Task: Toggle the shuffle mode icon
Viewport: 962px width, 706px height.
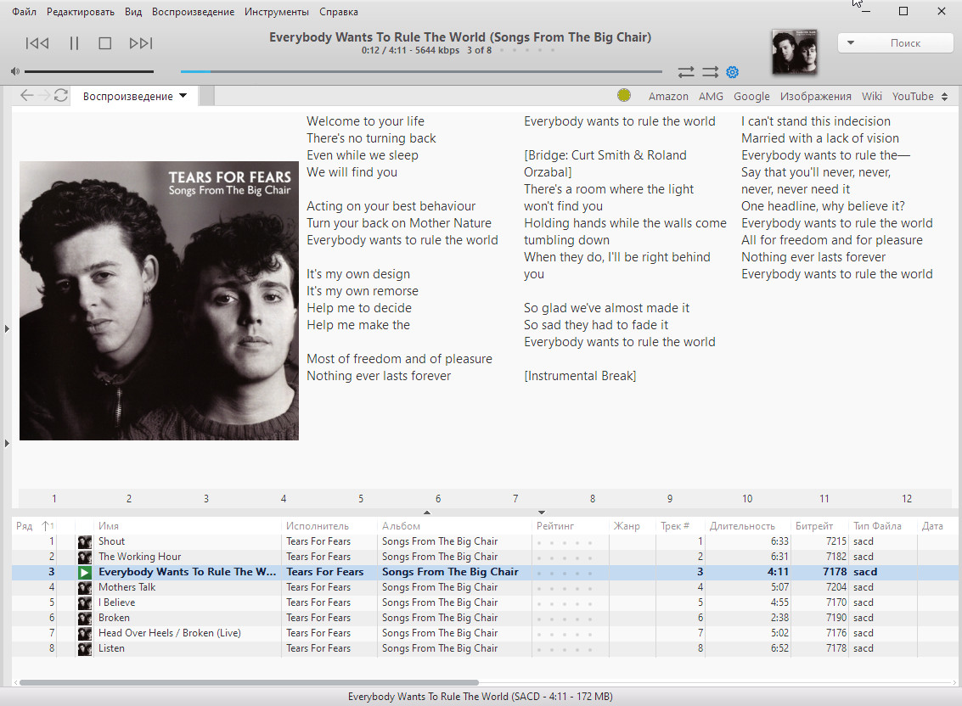Action: [710, 72]
